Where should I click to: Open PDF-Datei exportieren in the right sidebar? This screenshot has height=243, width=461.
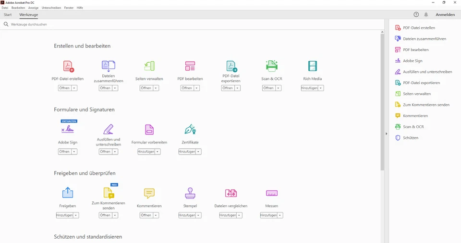click(x=417, y=83)
